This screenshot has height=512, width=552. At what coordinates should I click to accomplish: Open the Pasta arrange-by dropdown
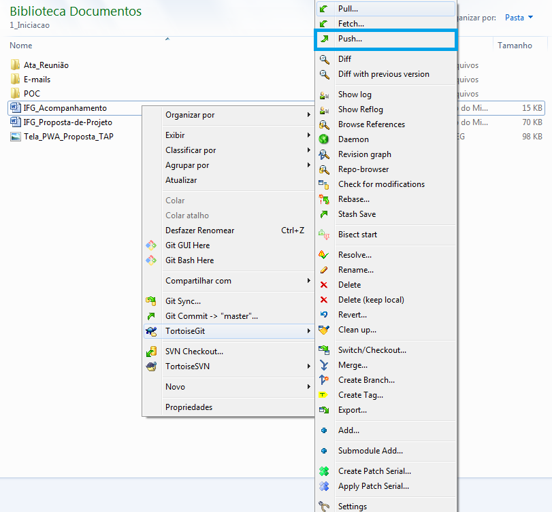click(519, 18)
